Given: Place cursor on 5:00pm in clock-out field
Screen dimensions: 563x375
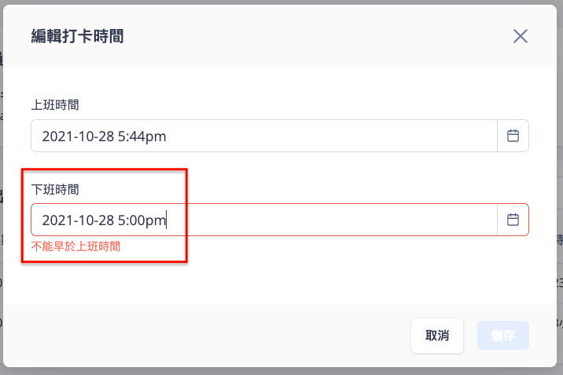Looking at the screenshot, I should [x=142, y=220].
